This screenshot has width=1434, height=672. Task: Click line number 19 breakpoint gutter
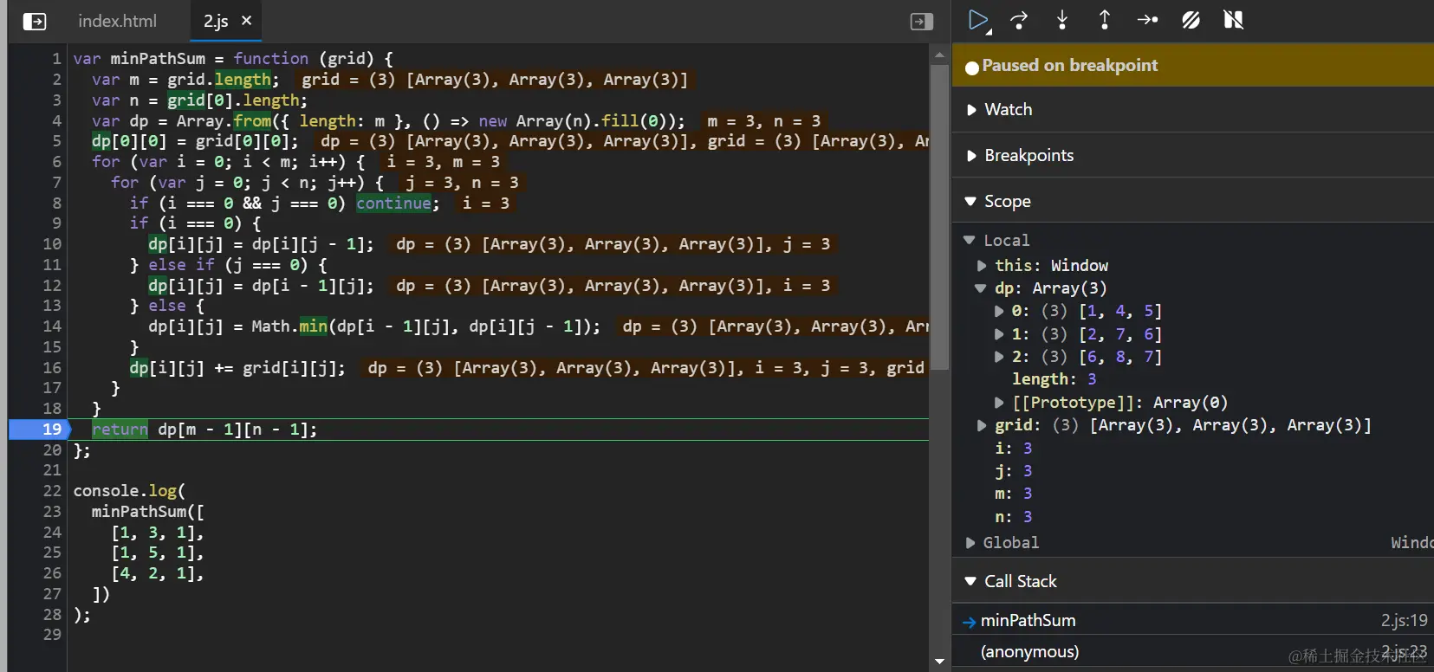(52, 430)
